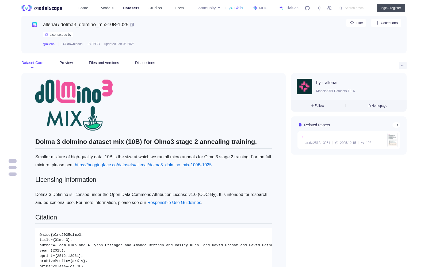Click 'Datasets 1316' text
This screenshot has height=267, width=428.
[x=345, y=91]
